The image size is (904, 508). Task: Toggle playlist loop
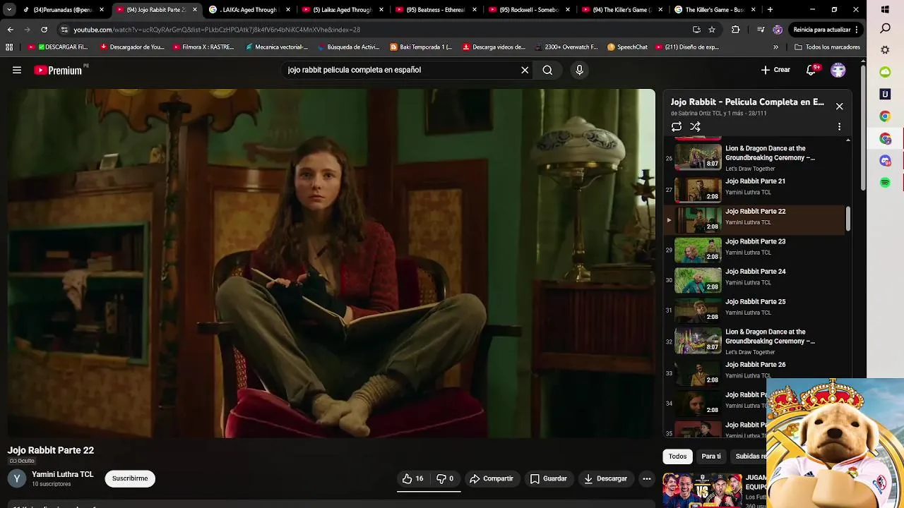click(x=677, y=126)
